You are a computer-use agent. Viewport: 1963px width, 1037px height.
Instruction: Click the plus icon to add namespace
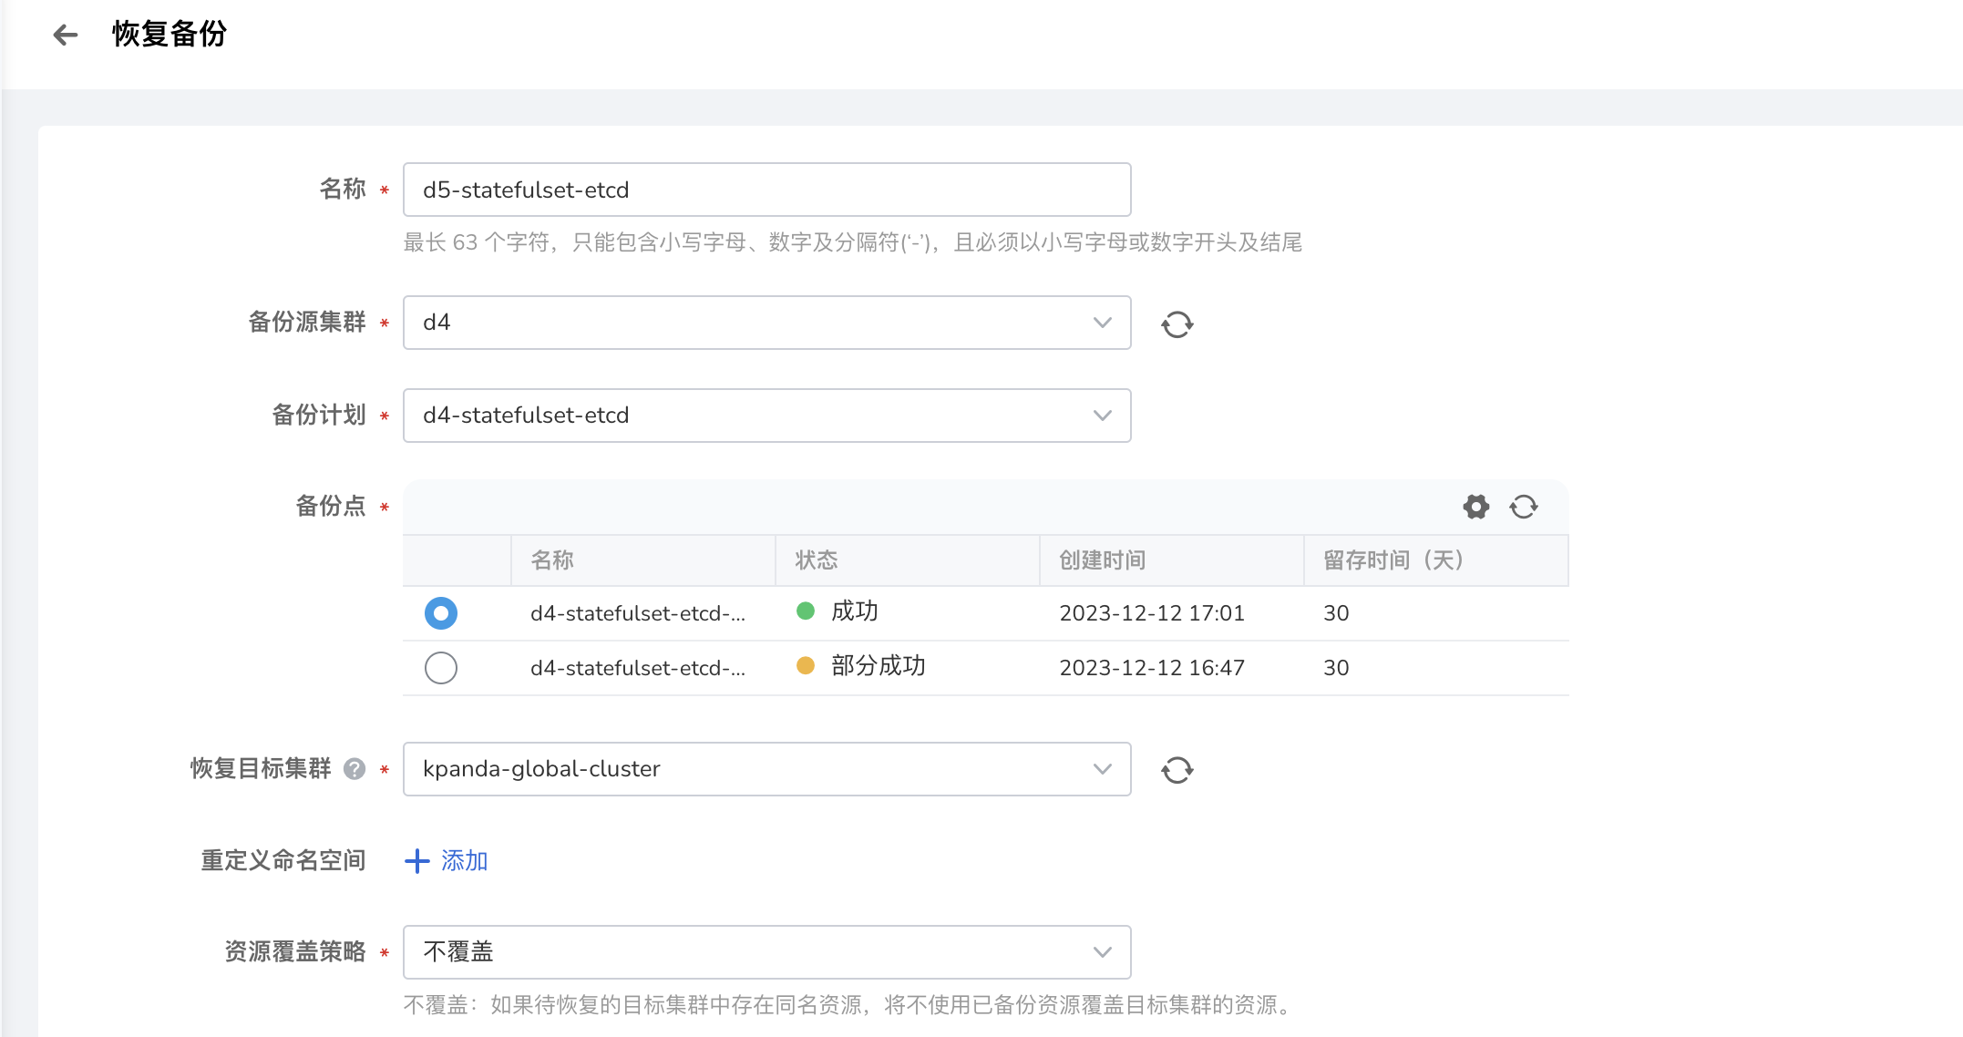pos(416,861)
